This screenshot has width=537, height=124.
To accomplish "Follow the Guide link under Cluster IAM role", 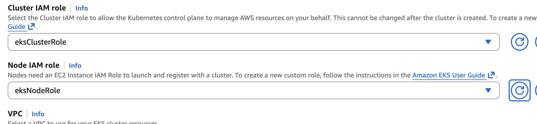I will pos(17,27).
